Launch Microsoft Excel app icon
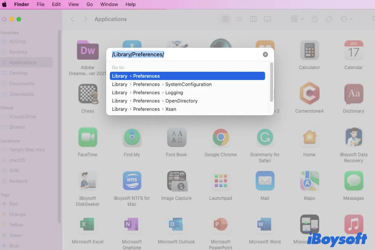375x250 pixels. (x=88, y=224)
